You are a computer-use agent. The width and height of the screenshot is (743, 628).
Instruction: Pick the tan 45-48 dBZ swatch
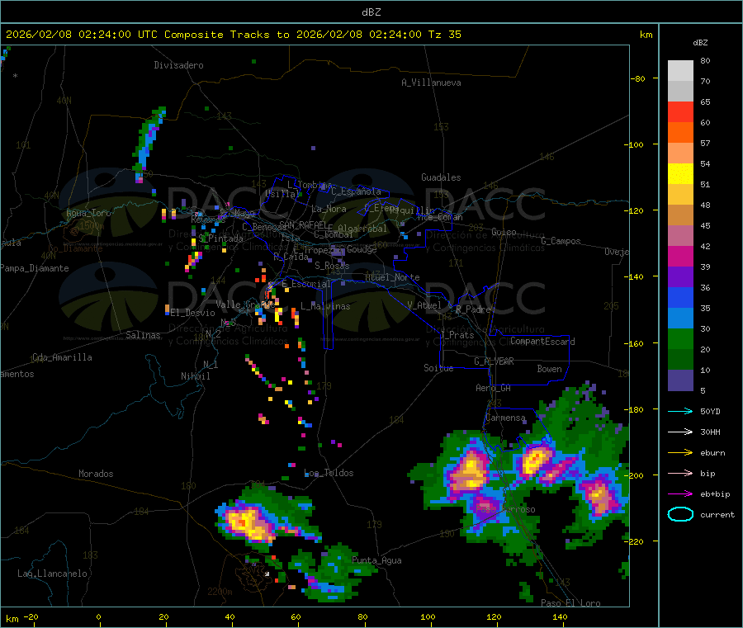680,215
